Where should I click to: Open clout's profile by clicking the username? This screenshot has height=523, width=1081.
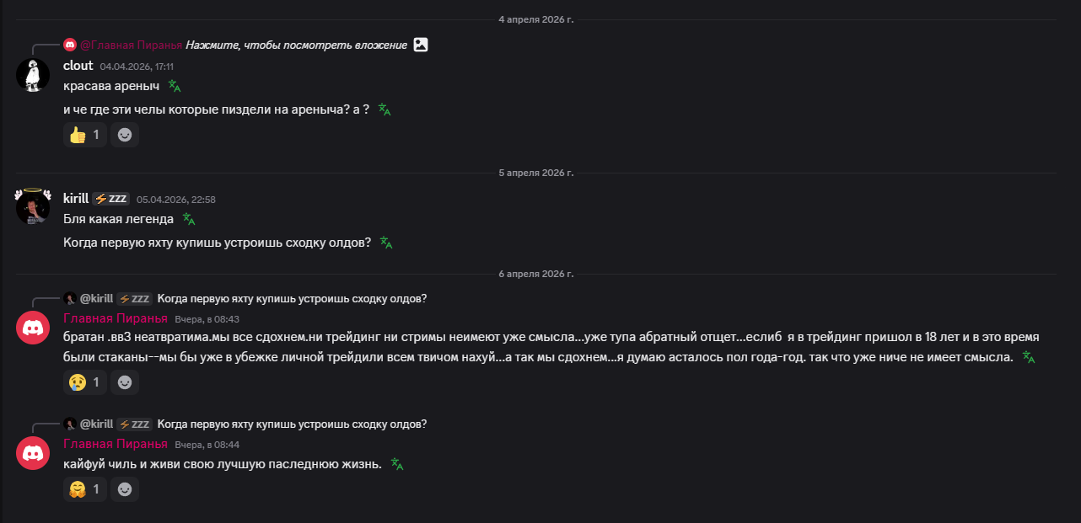[x=78, y=66]
